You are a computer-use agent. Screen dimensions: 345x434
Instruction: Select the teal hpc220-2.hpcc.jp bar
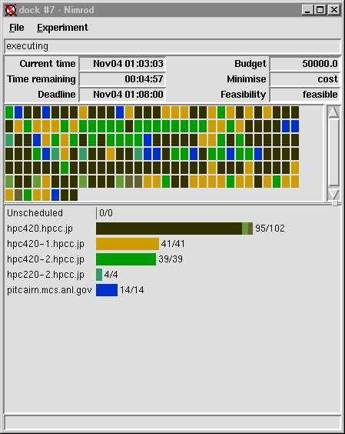coord(99,275)
